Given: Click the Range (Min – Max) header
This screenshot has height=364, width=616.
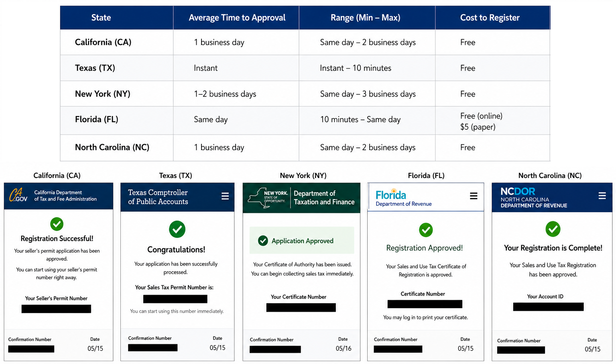Looking at the screenshot, I should coord(365,18).
